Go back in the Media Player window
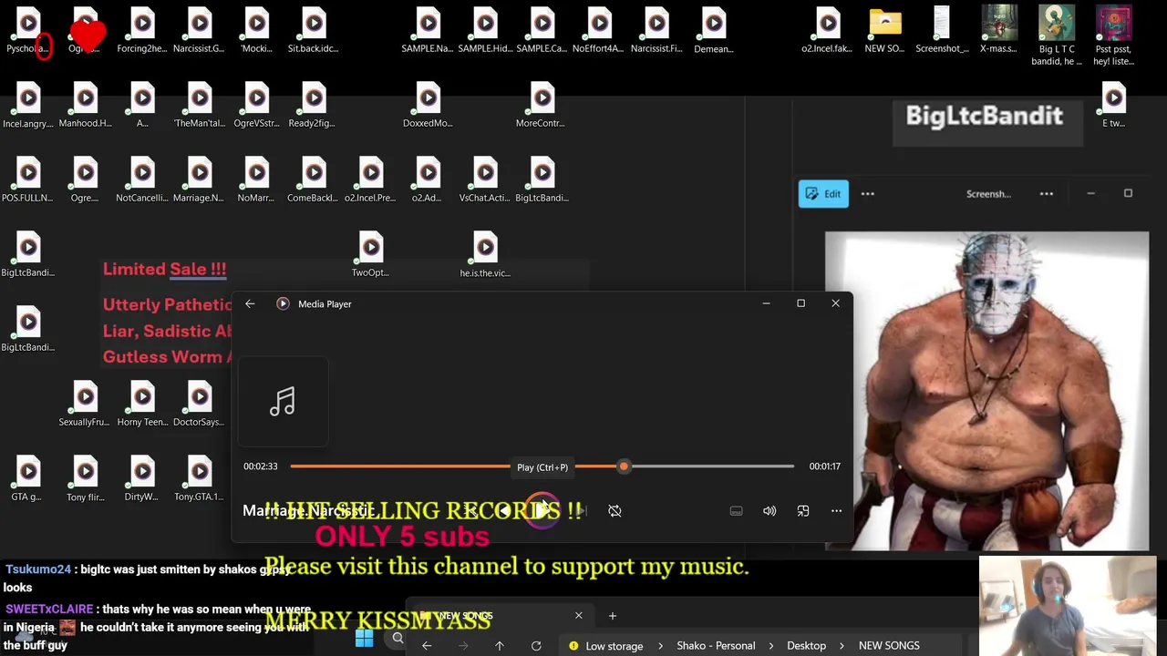Image resolution: width=1167 pixels, height=656 pixels. (x=250, y=304)
